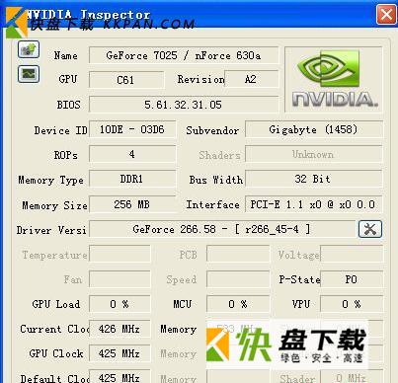Click the P-State label
398x383 pixels.
click(x=299, y=279)
